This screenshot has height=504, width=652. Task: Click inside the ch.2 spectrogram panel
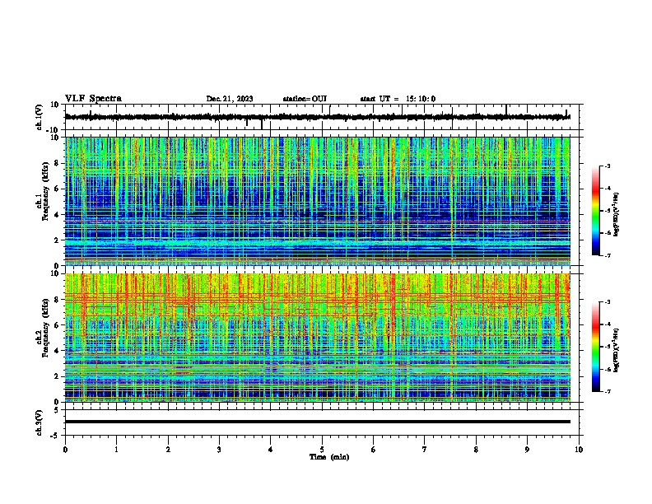point(317,338)
